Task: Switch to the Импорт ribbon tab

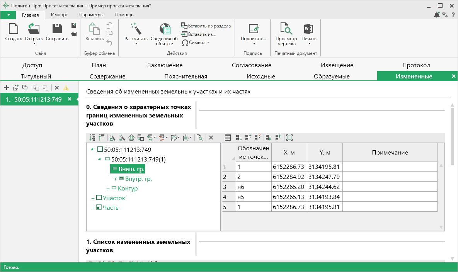Action: [x=59, y=15]
